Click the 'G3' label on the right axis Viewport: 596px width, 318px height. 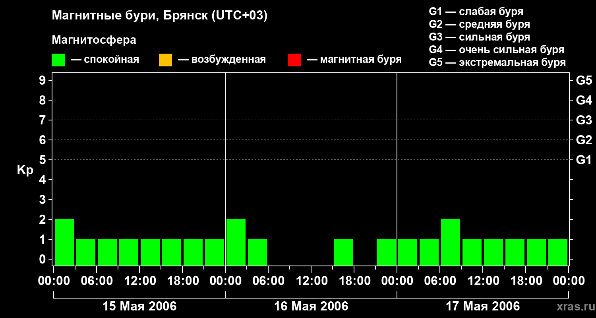[584, 120]
